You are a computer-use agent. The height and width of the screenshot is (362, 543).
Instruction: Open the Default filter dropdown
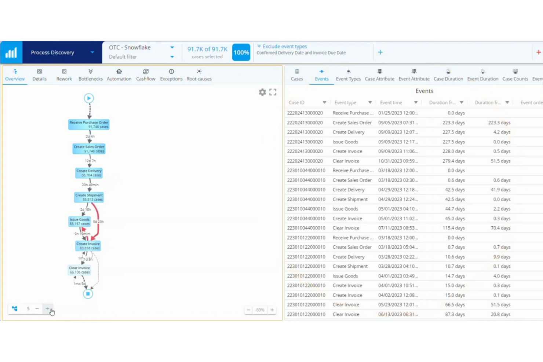coord(172,57)
